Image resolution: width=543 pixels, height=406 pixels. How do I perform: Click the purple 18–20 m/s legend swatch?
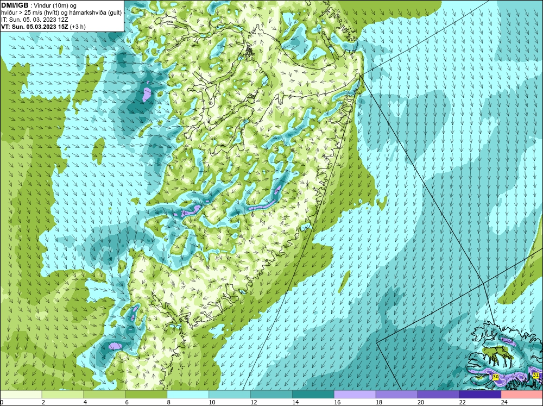pyautogui.click(x=396, y=395)
